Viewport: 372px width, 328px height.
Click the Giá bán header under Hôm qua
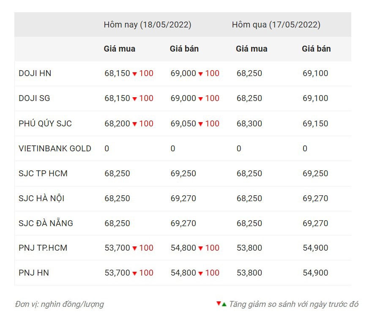pos(316,49)
